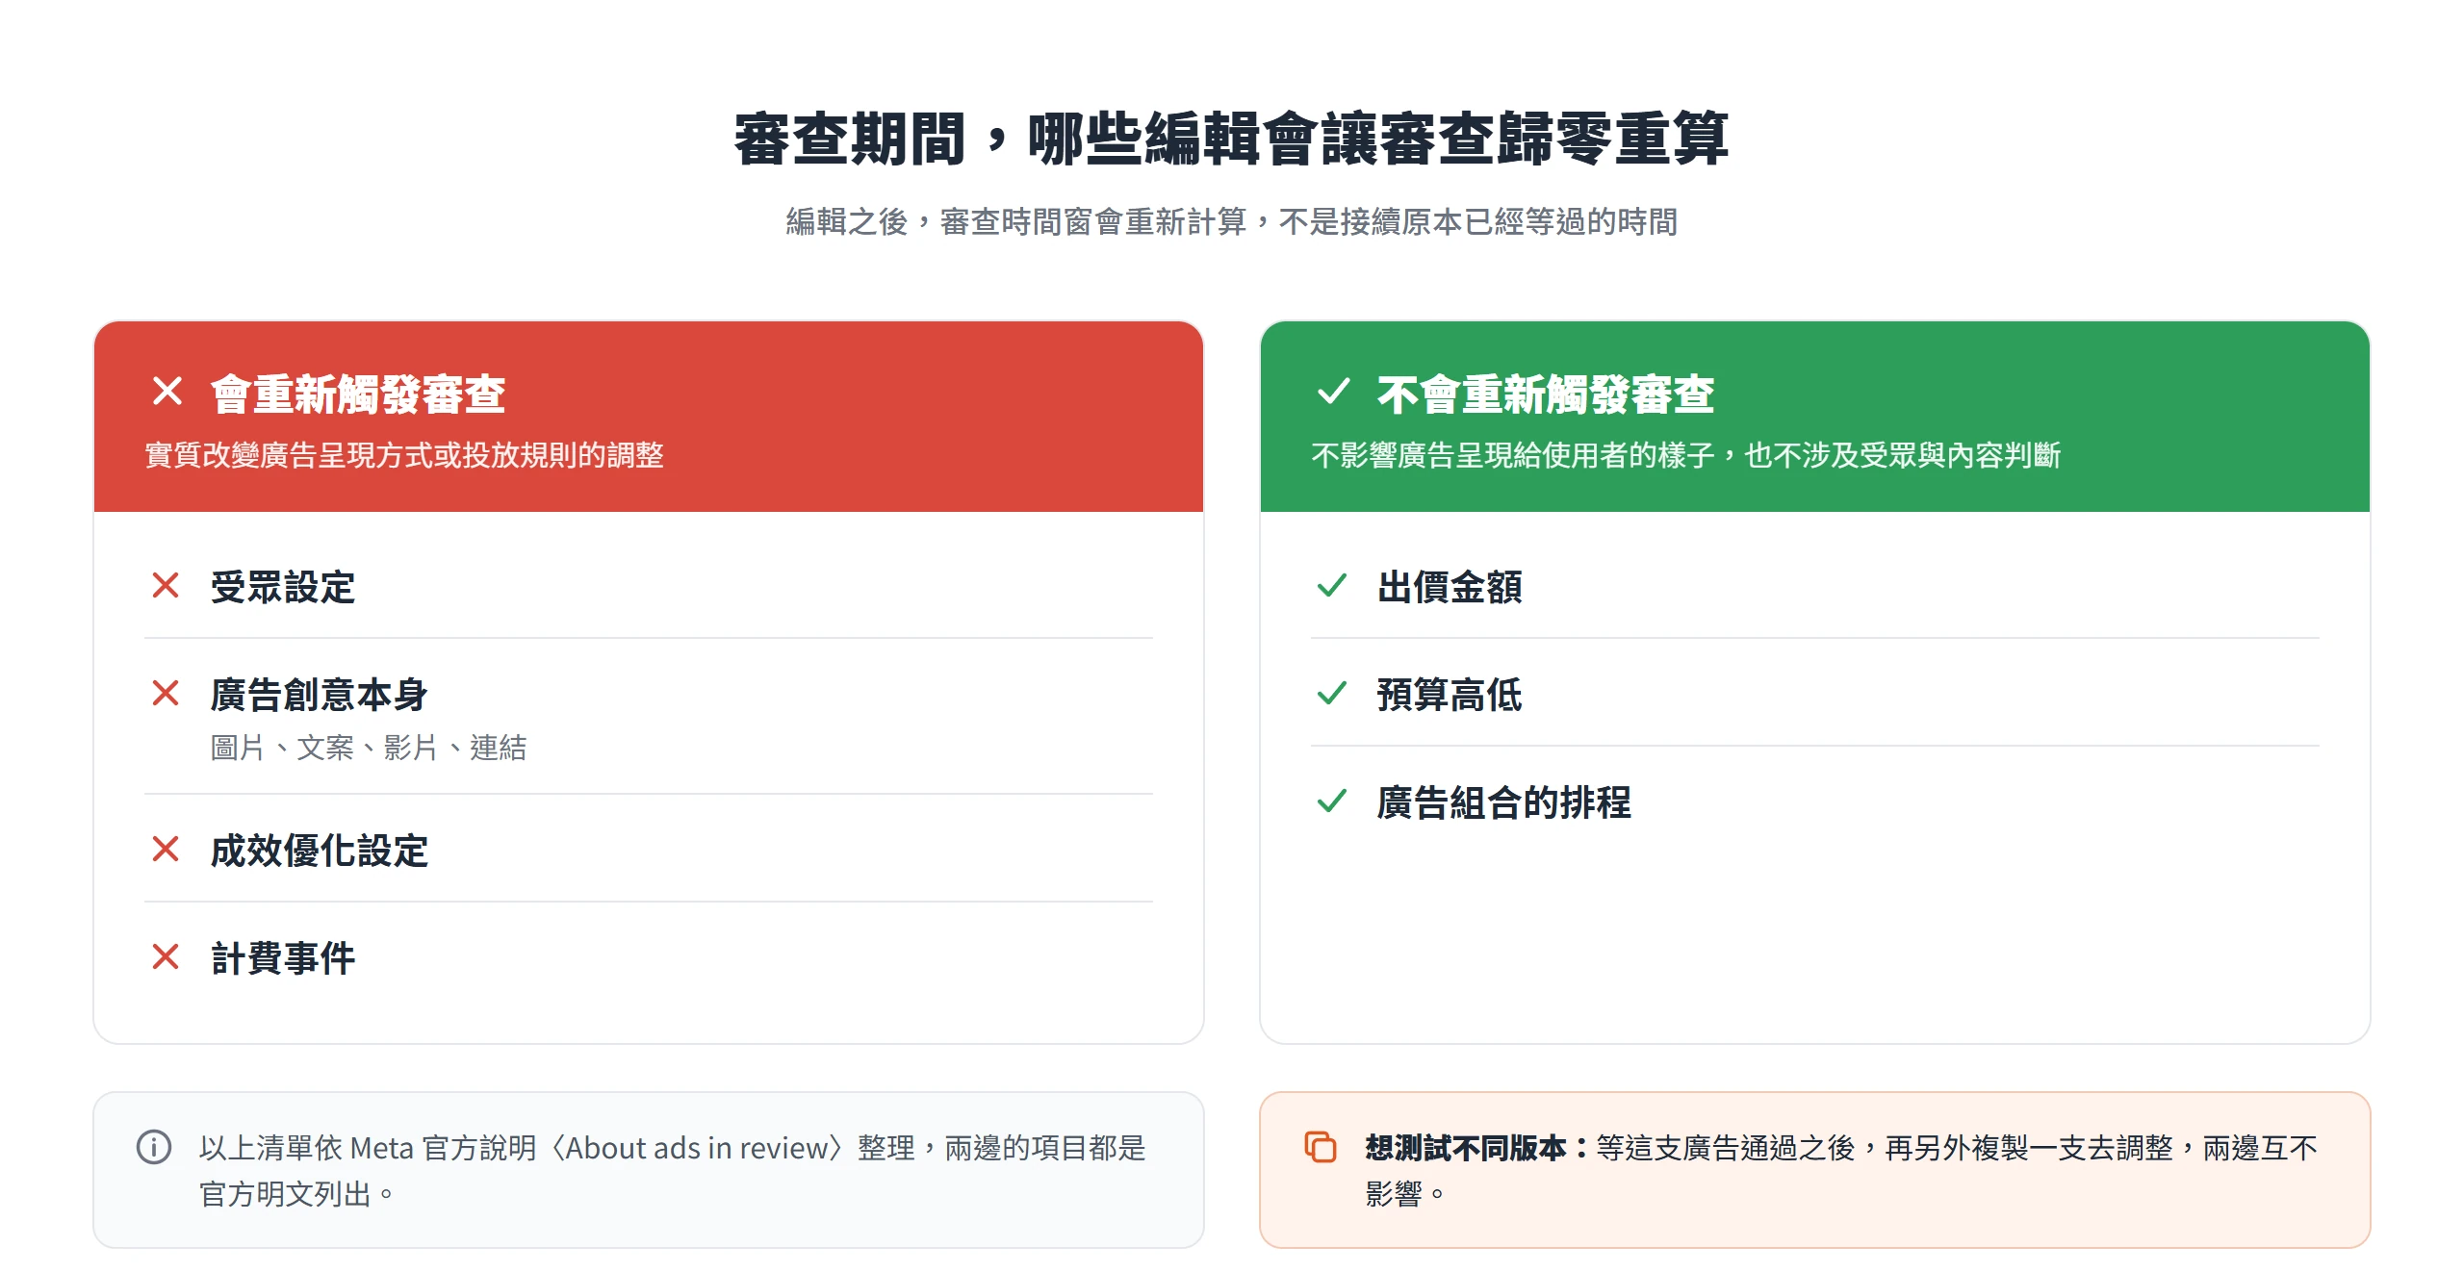2464x1272 pixels.
Task: Click the green check beside 出價金額
Action: pyautogui.click(x=1331, y=585)
